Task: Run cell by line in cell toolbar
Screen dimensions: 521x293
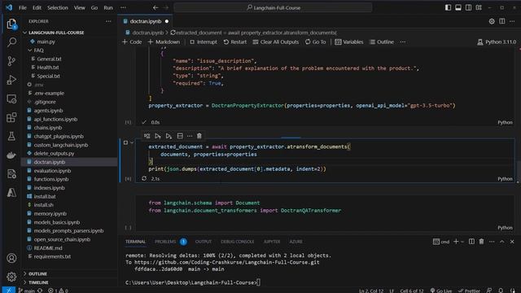Action: [147, 136]
